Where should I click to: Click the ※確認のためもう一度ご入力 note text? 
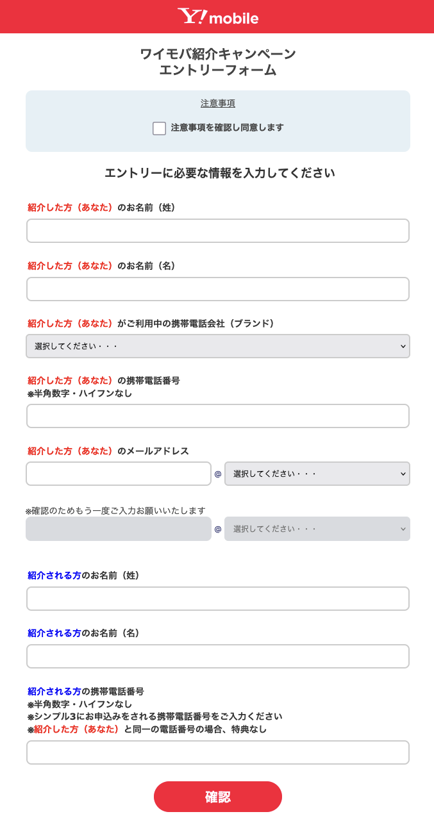tap(115, 511)
